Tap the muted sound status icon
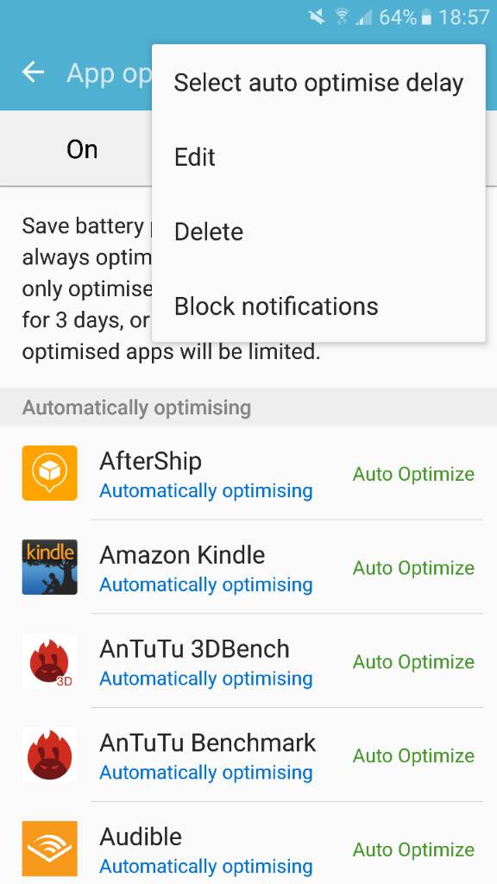Image resolution: width=497 pixels, height=884 pixels. (318, 17)
